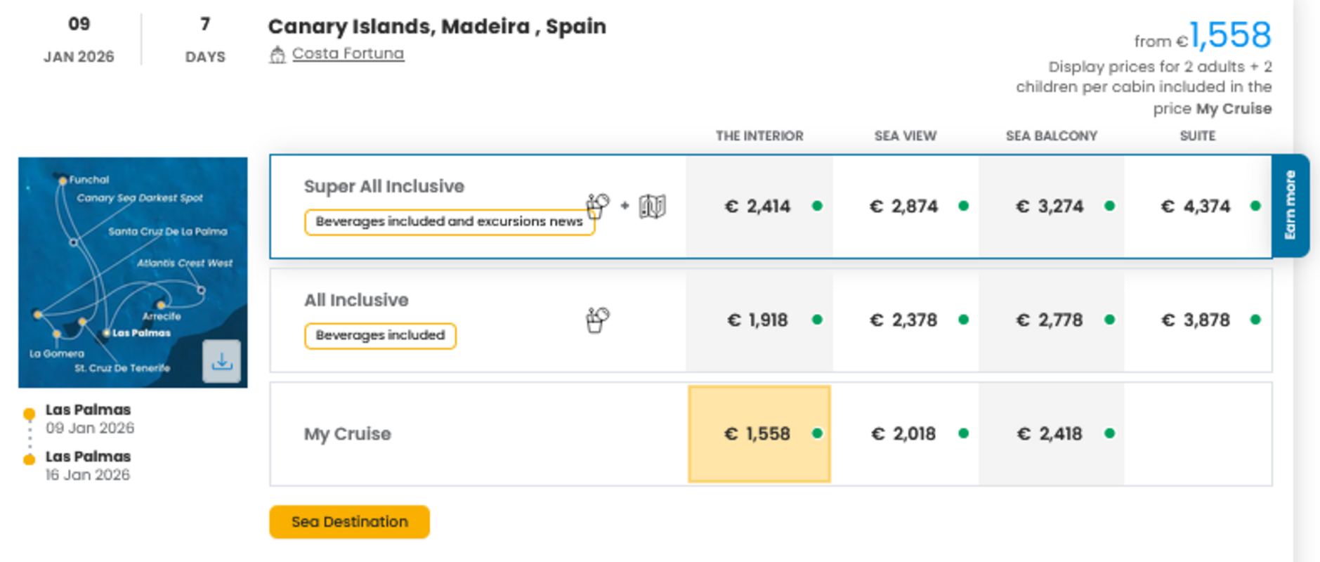Click the excursions map icon
This screenshot has height=562, width=1320.
[x=652, y=207]
